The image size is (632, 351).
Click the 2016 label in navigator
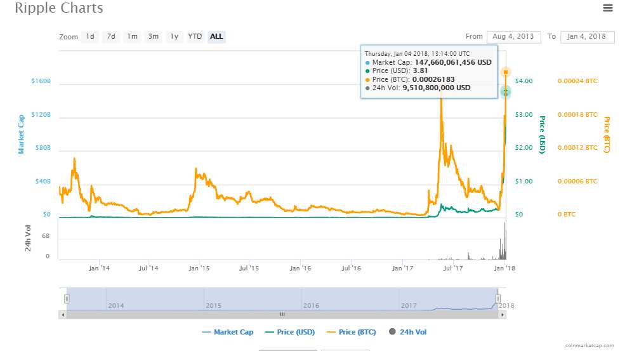point(311,305)
